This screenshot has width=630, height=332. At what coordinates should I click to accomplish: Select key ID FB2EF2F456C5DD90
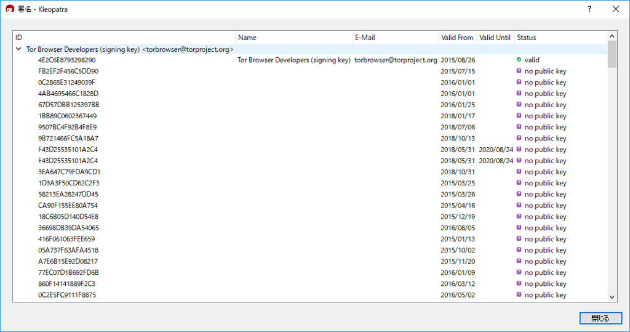68,71
